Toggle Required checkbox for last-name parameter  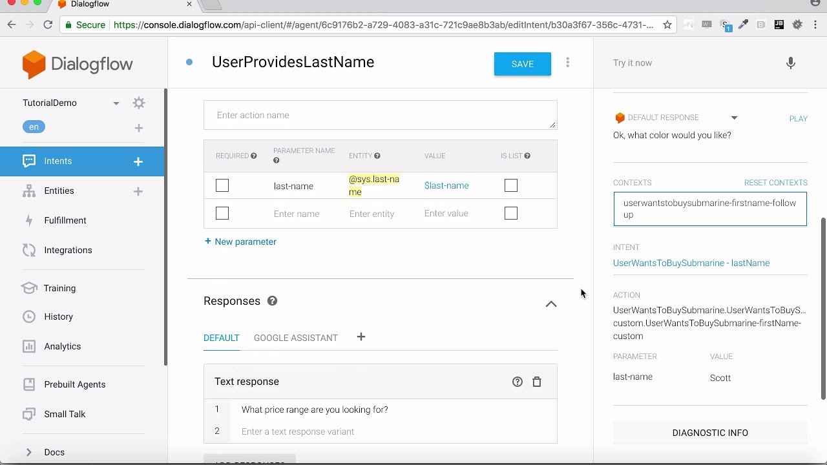(222, 185)
